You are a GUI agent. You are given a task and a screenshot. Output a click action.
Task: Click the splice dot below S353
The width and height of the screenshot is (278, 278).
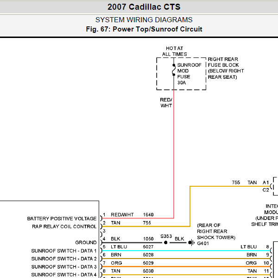(165, 242)
